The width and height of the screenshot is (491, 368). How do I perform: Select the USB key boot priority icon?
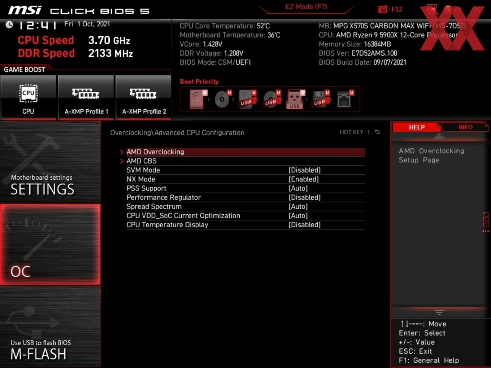pyautogui.click(x=296, y=99)
